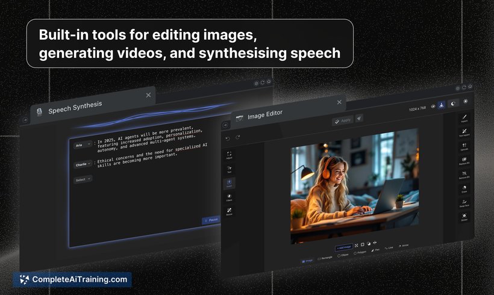494x295 pixels.
Task: Select the Resize tool
Action: (x=230, y=211)
